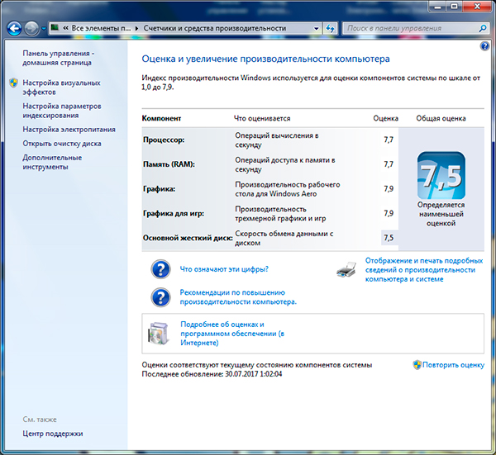The height and width of the screenshot is (455, 496).
Task: Select the "Графика:" row label
Action: [x=159, y=189]
